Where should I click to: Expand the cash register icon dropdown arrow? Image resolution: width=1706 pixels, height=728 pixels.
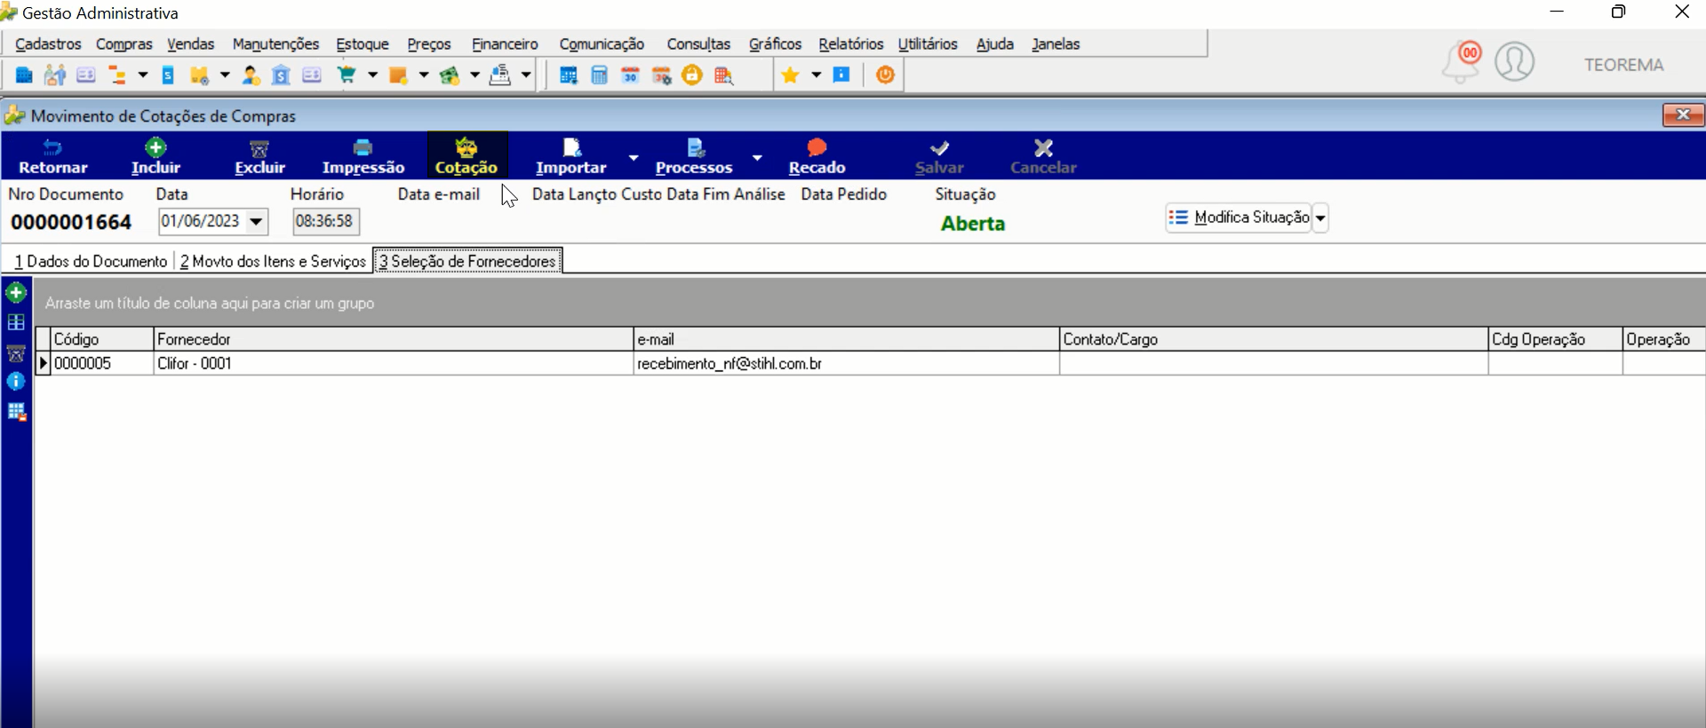coord(526,75)
